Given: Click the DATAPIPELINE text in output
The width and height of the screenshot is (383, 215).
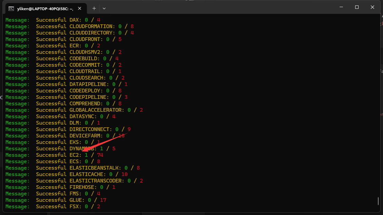Looking at the screenshot, I should [x=89, y=84].
